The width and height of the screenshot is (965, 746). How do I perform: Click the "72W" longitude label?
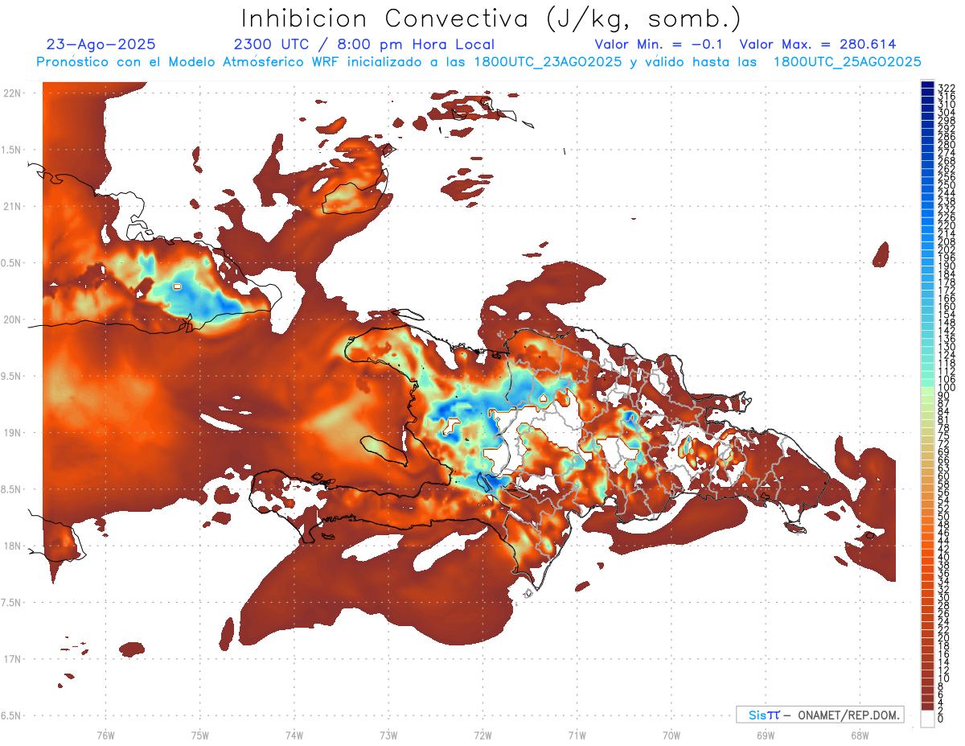[x=482, y=735]
